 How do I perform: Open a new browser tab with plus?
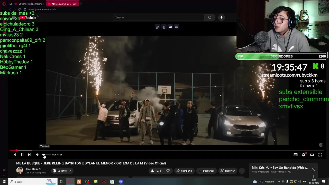pyautogui.click(x=81, y=4)
